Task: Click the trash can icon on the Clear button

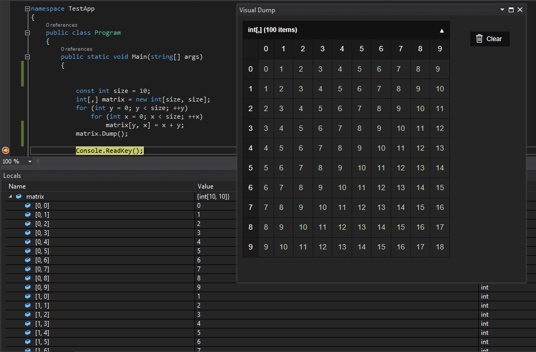Action: [x=479, y=38]
